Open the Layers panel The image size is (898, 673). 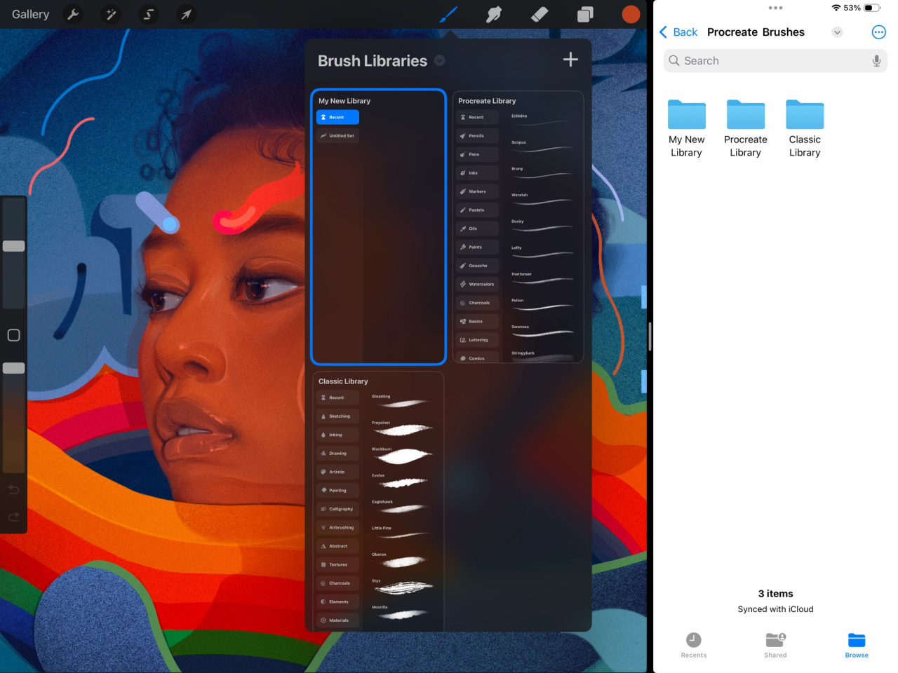584,14
